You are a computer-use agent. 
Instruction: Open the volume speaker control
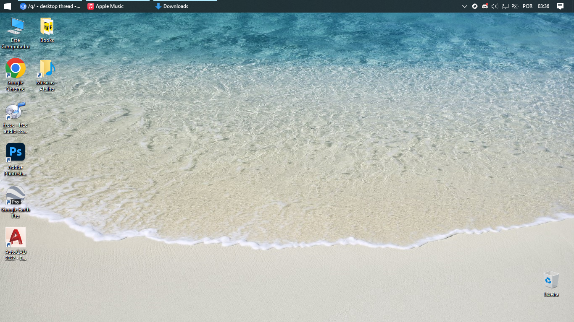[495, 6]
